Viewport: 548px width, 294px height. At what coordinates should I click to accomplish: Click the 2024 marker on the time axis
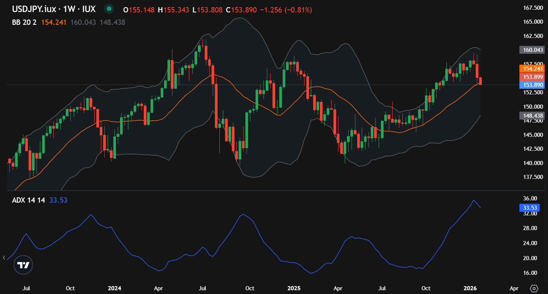click(114, 288)
